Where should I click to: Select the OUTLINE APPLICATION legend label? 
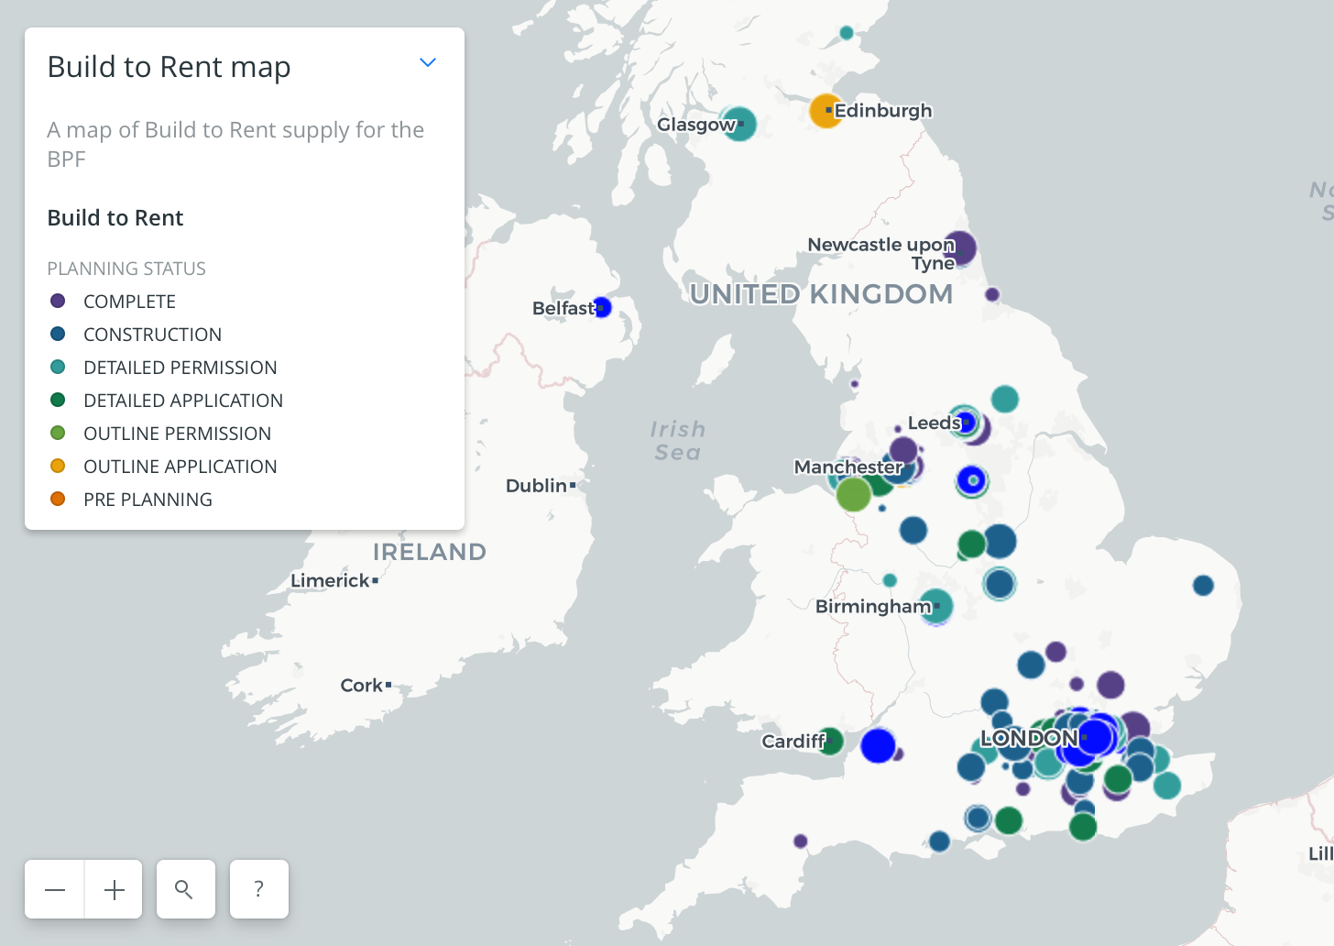point(180,467)
